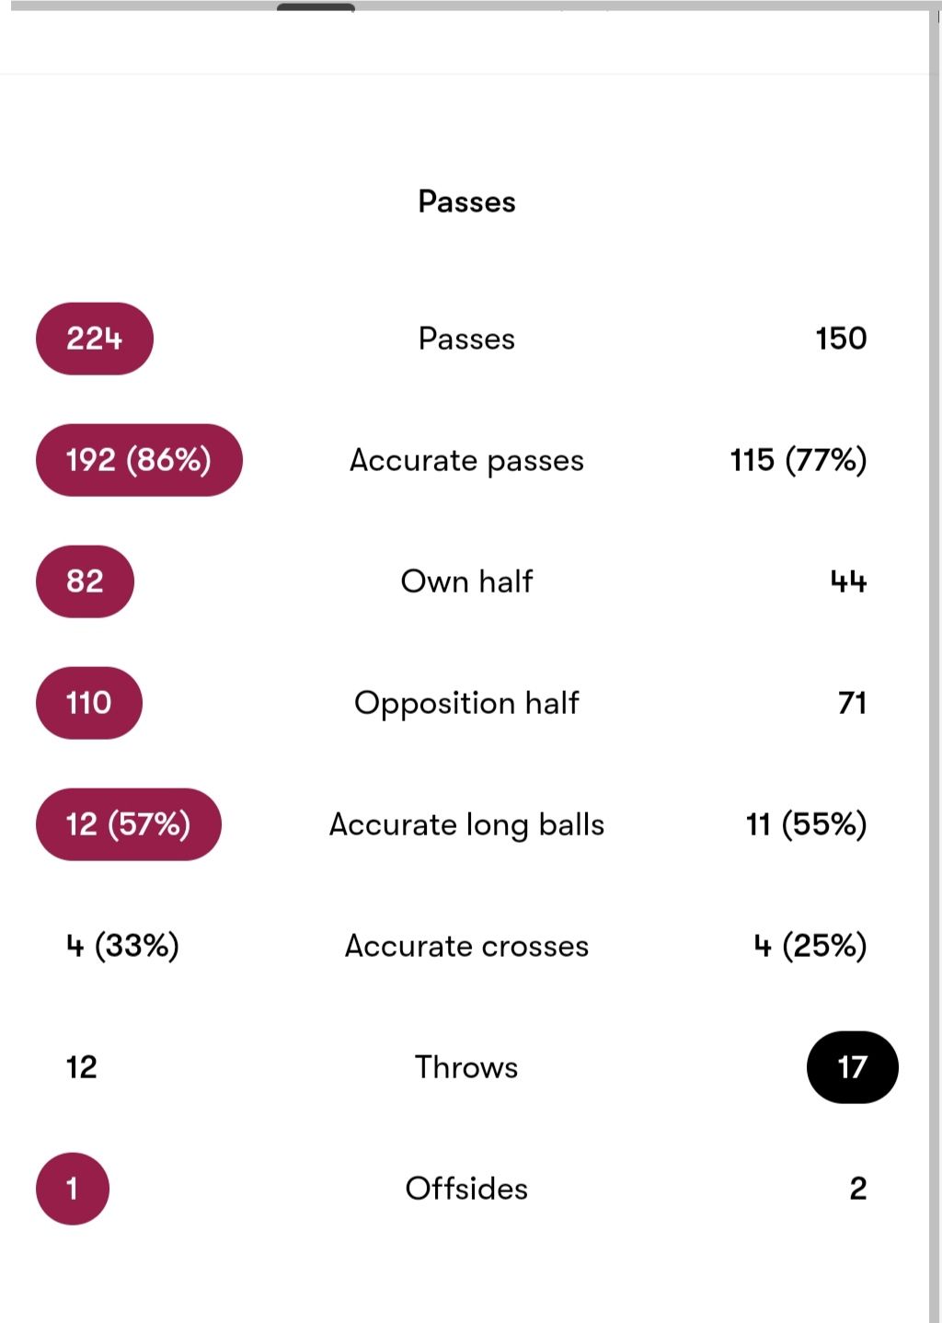The image size is (942, 1323).
Task: Click the Passes section heading
Action: pos(466,201)
